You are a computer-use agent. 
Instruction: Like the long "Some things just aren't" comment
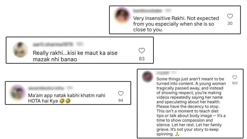tap(234, 77)
